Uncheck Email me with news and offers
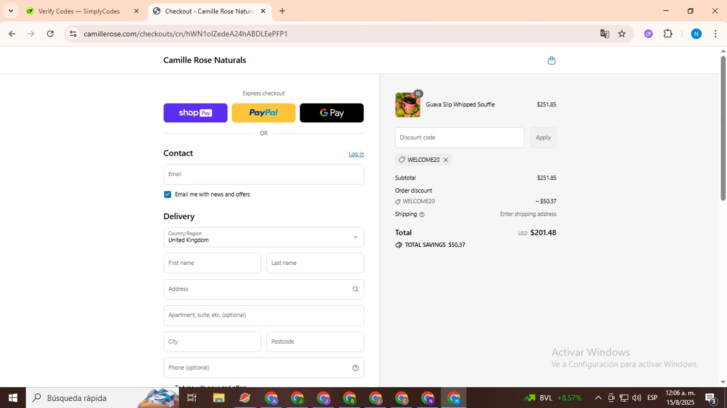The width and height of the screenshot is (727, 408). tap(168, 195)
